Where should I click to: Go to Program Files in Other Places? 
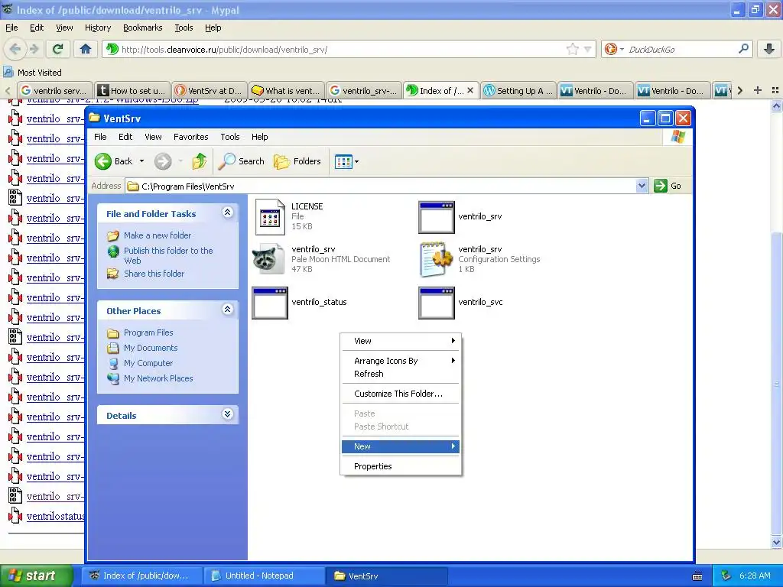point(148,332)
